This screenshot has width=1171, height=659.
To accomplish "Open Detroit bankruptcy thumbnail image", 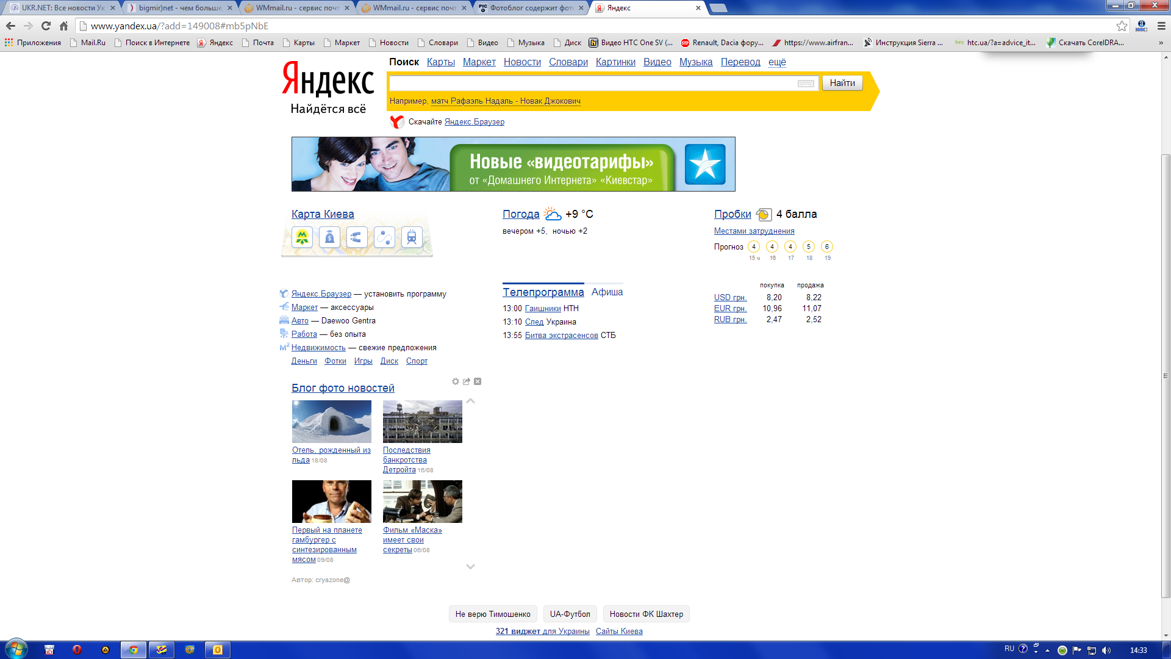I will click(x=423, y=422).
